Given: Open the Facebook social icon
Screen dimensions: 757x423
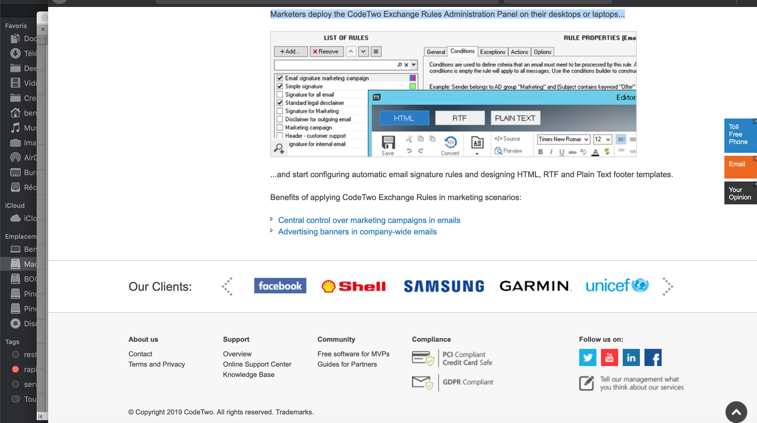Looking at the screenshot, I should point(653,357).
